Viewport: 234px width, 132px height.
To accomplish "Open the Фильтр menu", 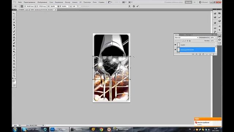I will point(68,2).
